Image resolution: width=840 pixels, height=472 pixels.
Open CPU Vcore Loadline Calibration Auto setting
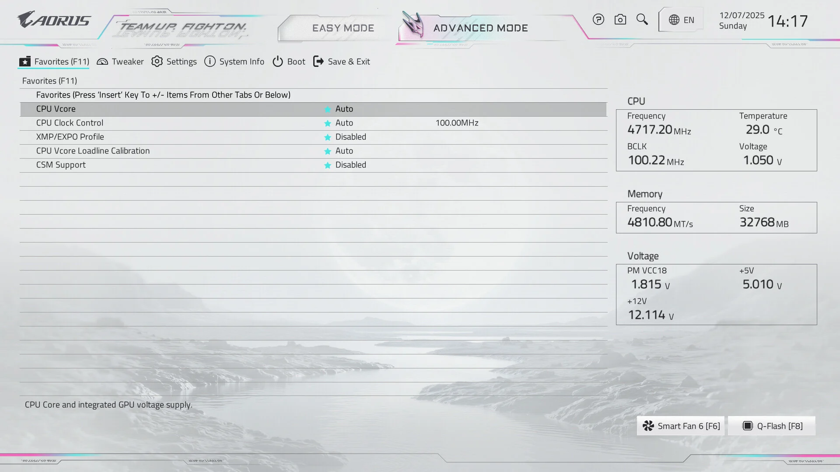coord(344,151)
